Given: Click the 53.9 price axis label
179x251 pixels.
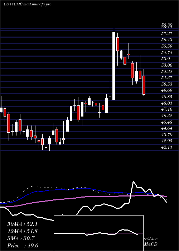Looking at the screenshot, I should pos(165,59).
